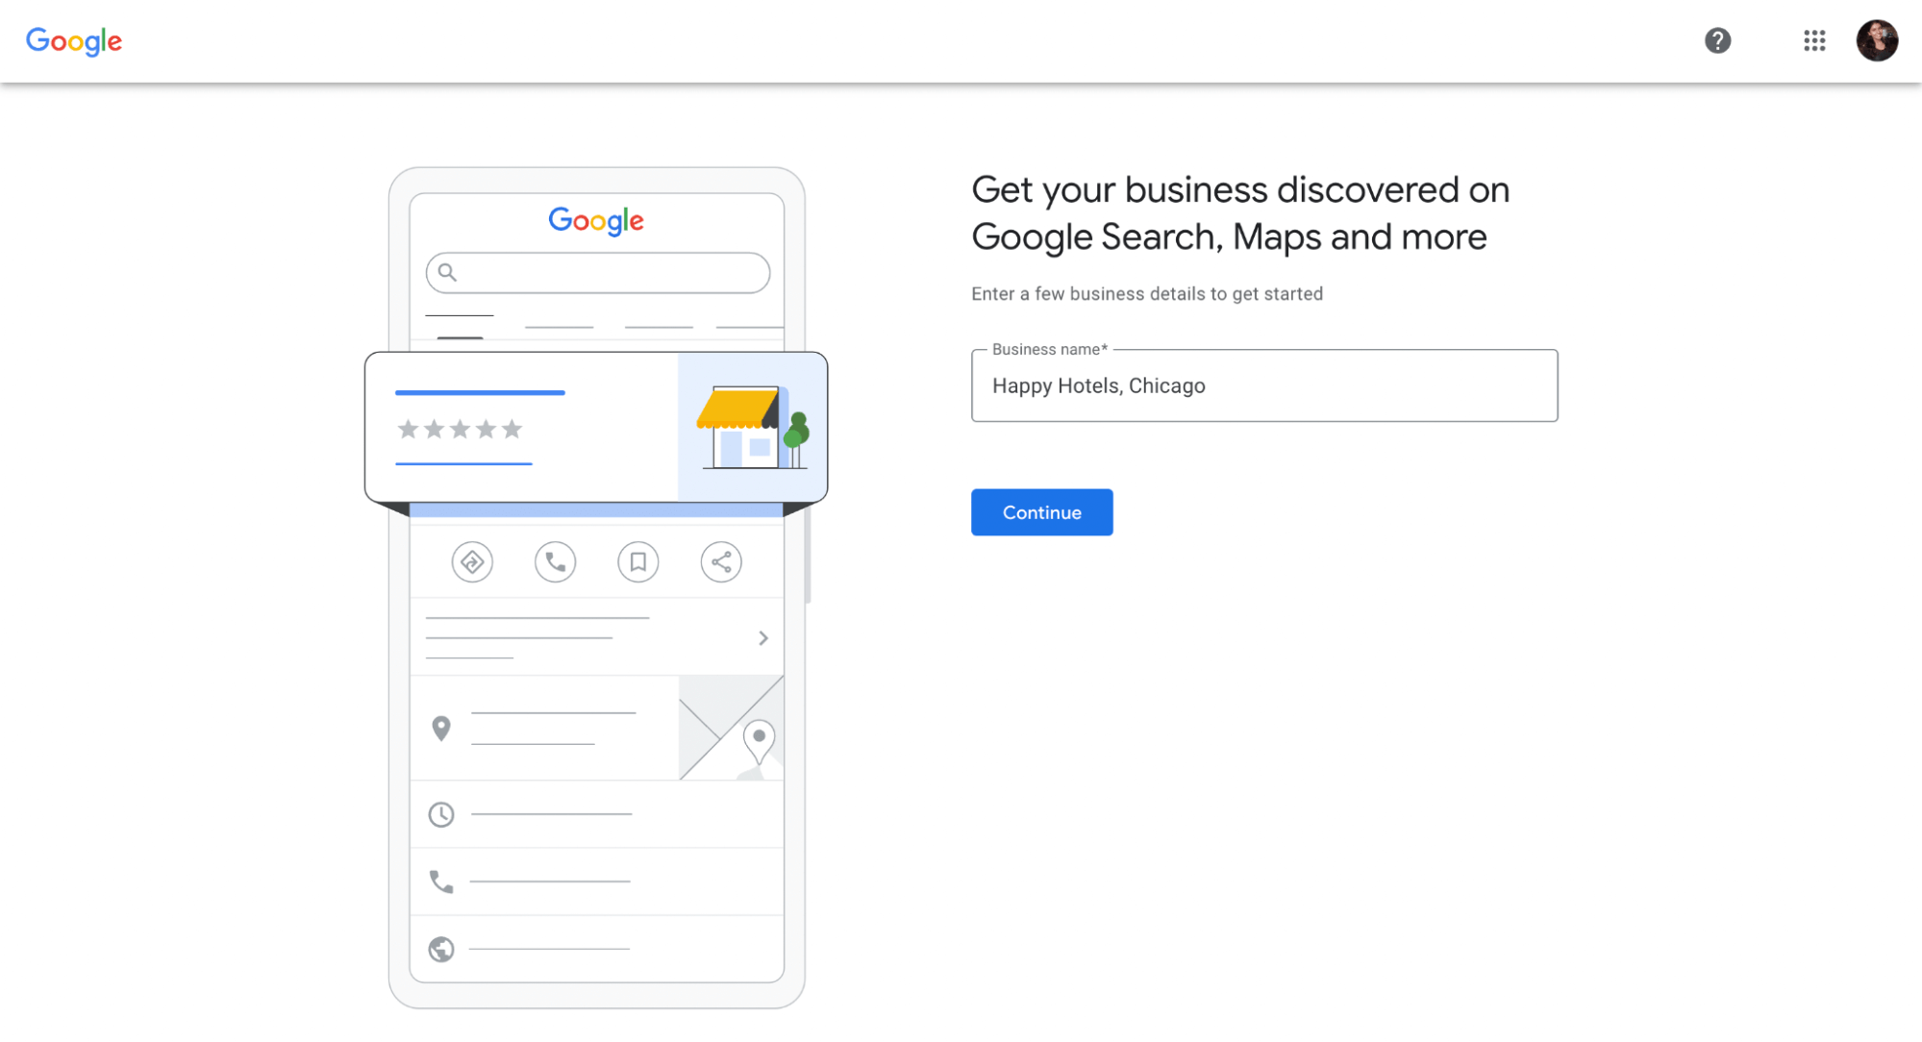Viewport: 1922px width, 1042px height.
Task: Click the map thumbnail with the pin
Action: [x=732, y=728]
